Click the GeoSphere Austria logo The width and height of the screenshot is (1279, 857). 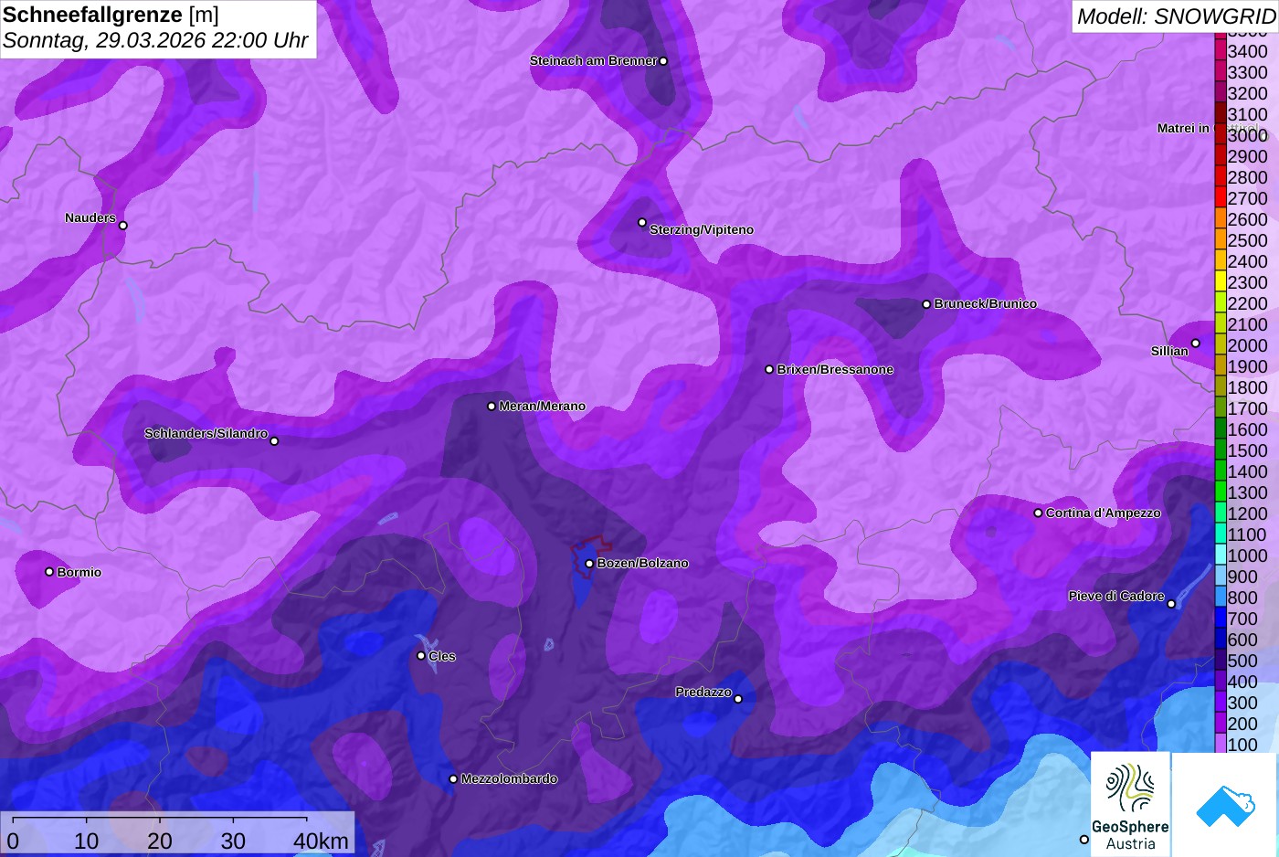point(1130,805)
